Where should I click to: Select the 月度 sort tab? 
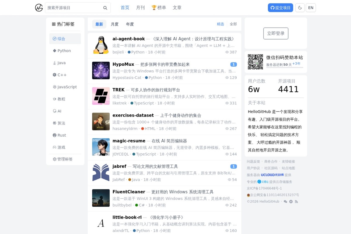[x=114, y=24]
